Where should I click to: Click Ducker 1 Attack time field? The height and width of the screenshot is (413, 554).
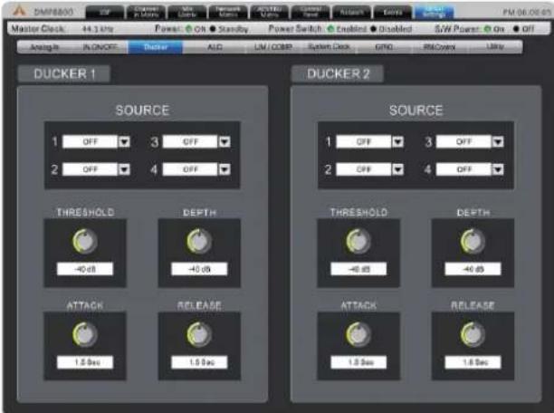click(x=85, y=362)
